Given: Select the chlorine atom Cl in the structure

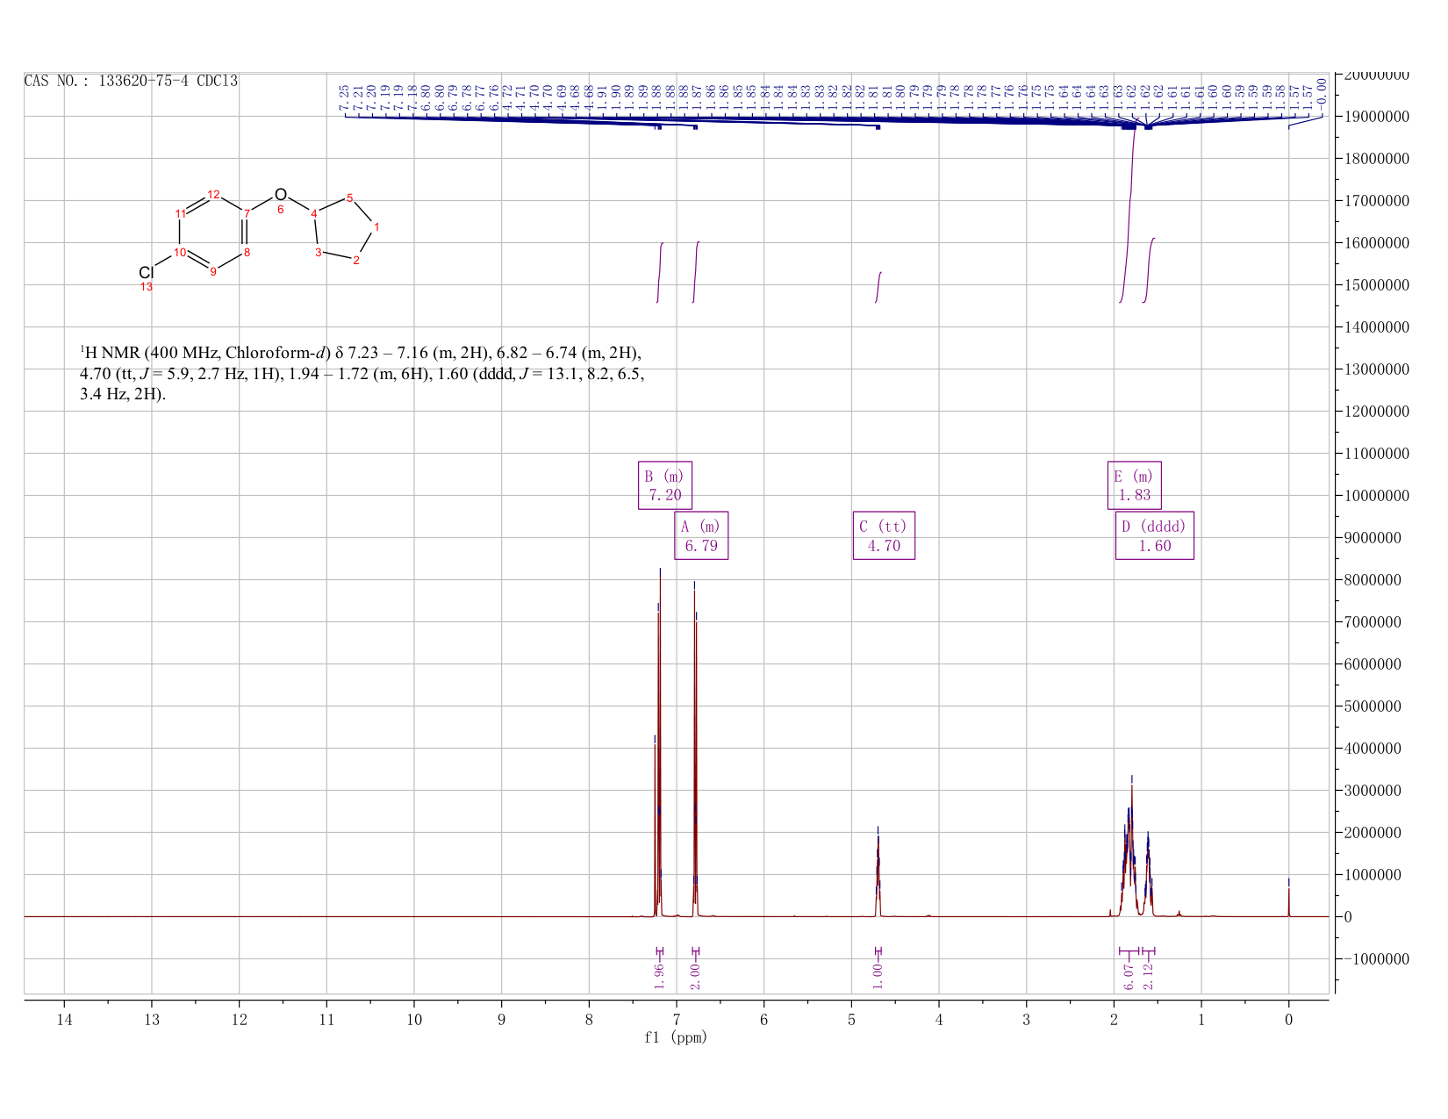Looking at the screenshot, I should pos(147,273).
